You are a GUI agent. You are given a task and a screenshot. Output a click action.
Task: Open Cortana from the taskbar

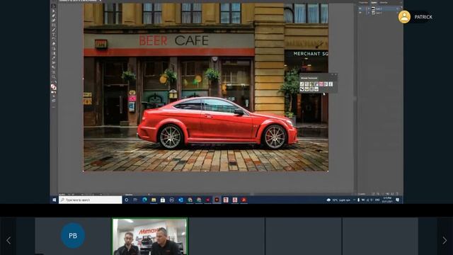pos(127,200)
